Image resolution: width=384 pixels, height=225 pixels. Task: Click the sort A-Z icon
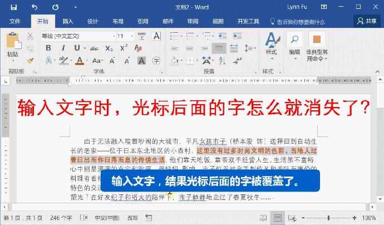point(222,61)
